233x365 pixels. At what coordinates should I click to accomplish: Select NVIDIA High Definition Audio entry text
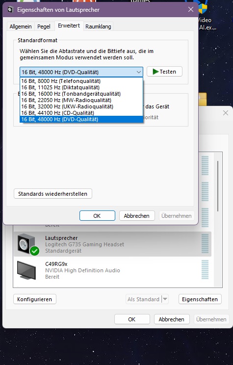pyautogui.click(x=82, y=270)
